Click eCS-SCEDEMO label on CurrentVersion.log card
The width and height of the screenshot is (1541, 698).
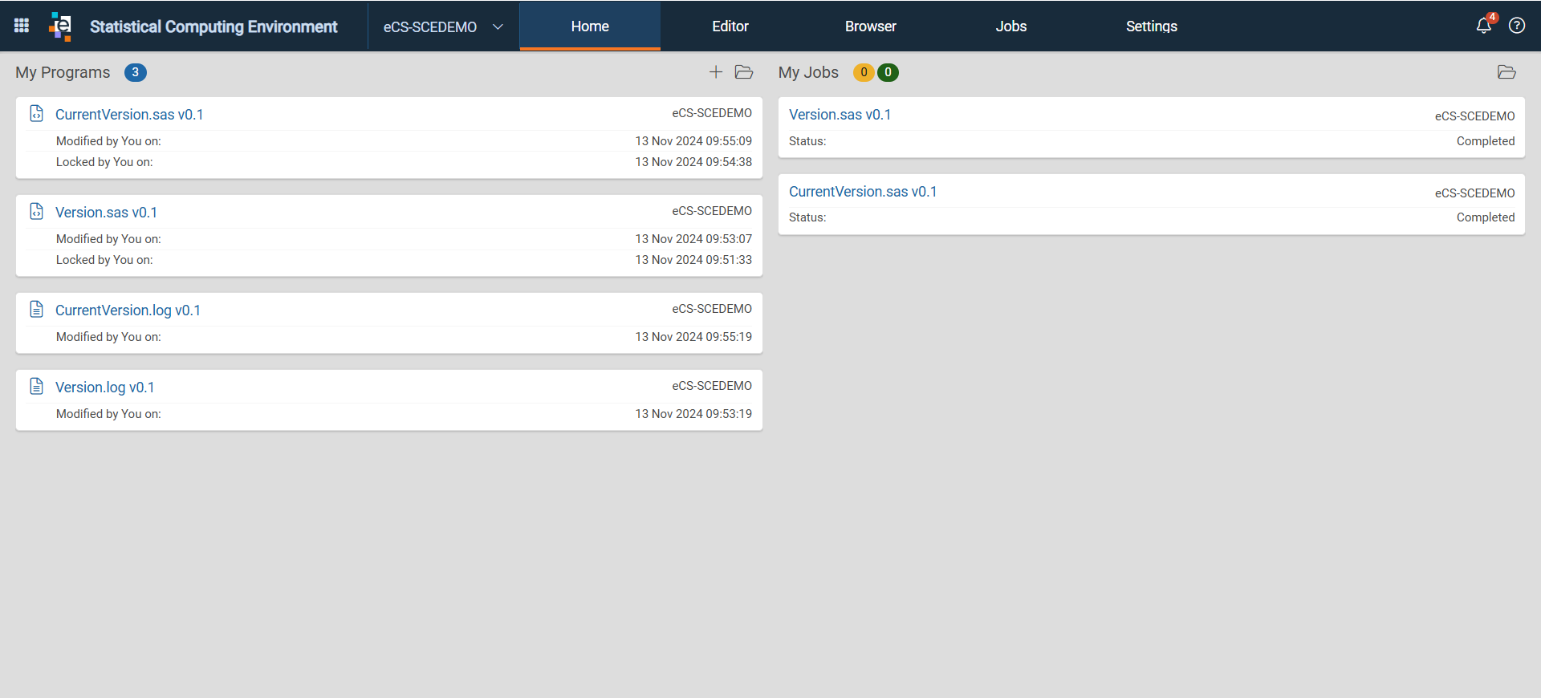point(712,309)
